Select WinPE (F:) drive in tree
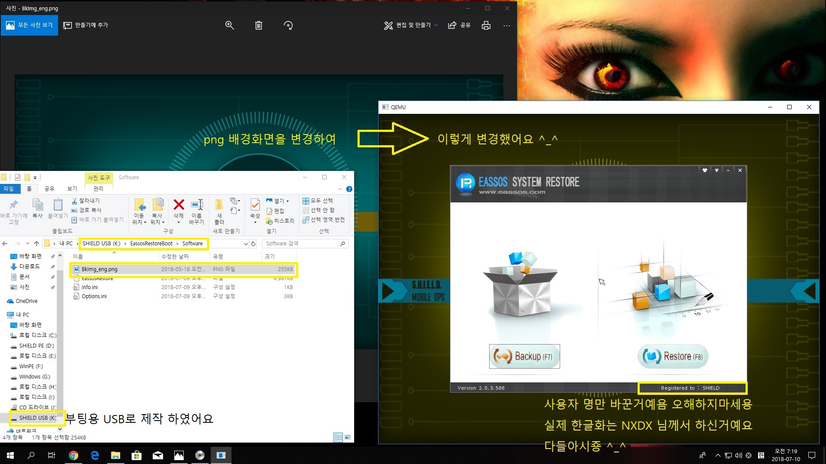The height and width of the screenshot is (464, 826). click(31, 366)
